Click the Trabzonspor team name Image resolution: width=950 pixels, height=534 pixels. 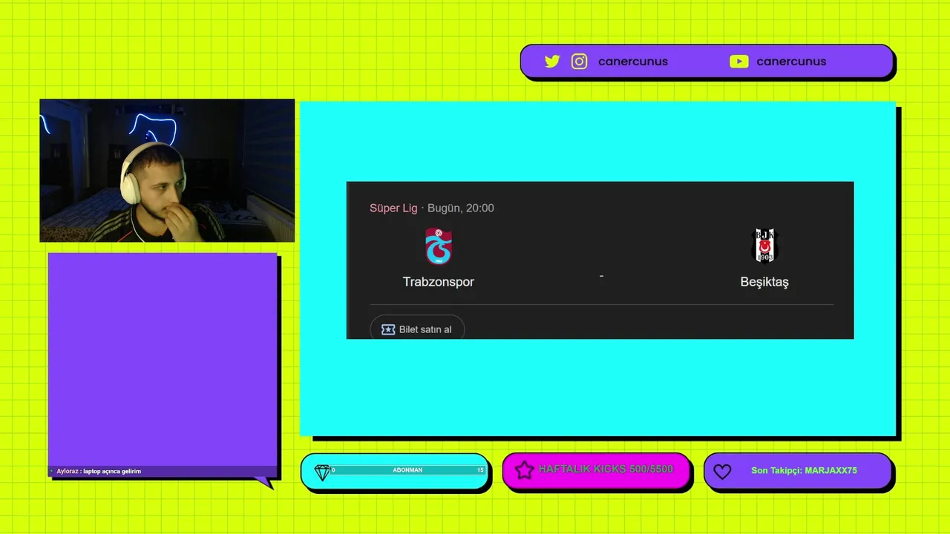pyautogui.click(x=439, y=282)
